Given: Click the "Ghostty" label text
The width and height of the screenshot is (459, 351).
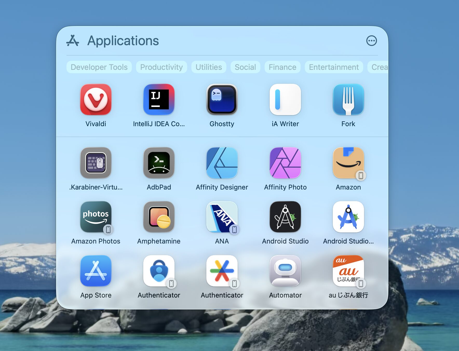Looking at the screenshot, I should pos(222,124).
